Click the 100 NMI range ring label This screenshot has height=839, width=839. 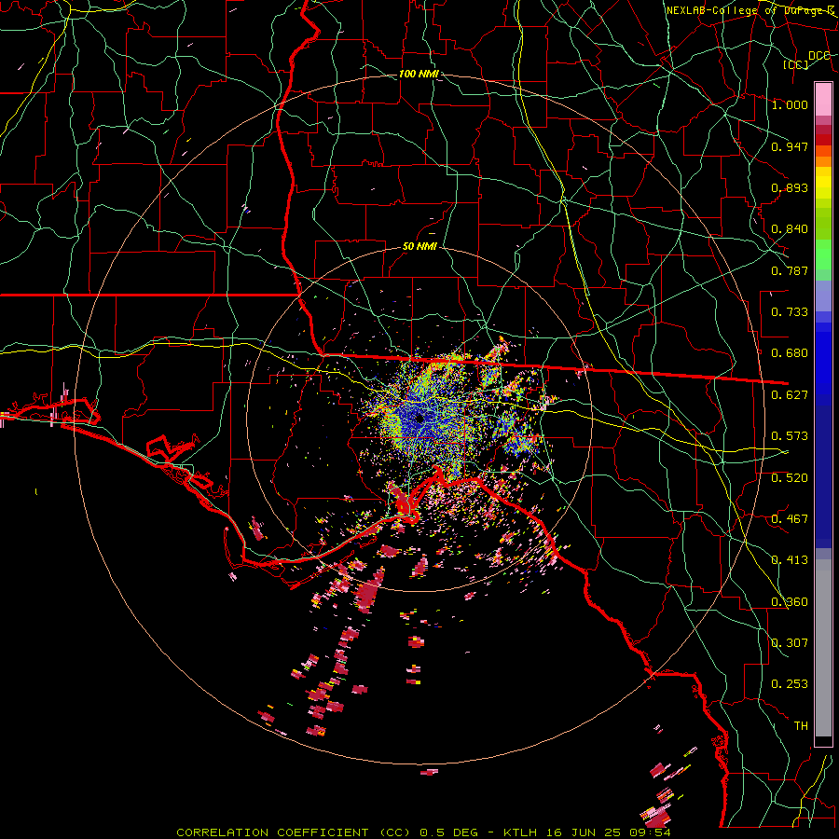coord(419,74)
